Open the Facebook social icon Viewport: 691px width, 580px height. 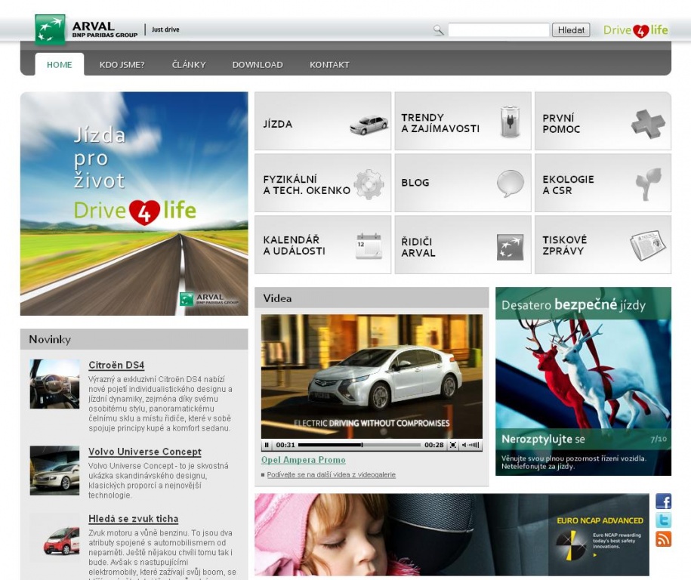(663, 501)
